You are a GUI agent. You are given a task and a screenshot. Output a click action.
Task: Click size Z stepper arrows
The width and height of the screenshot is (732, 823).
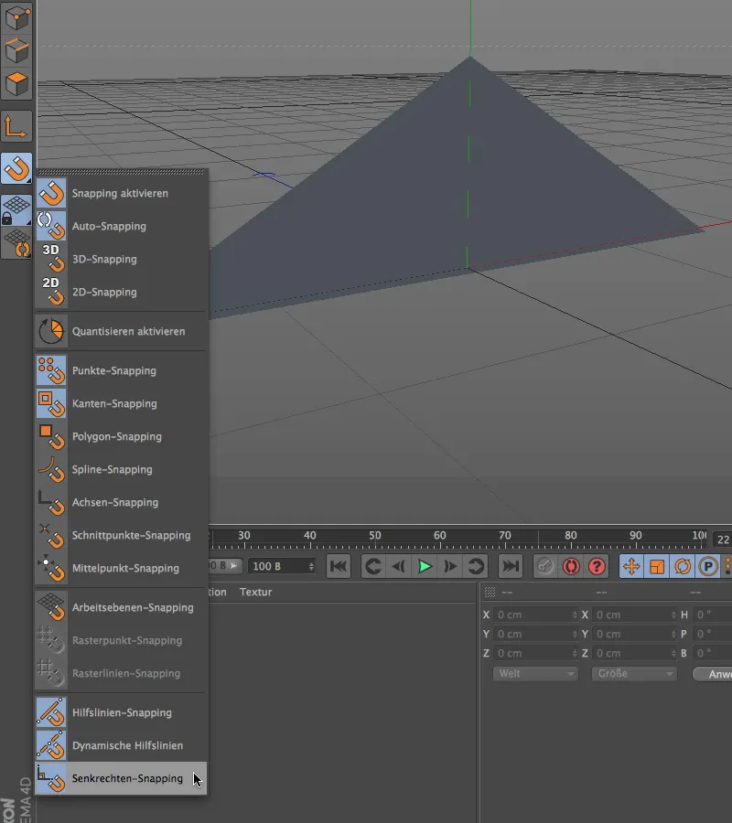(673, 654)
